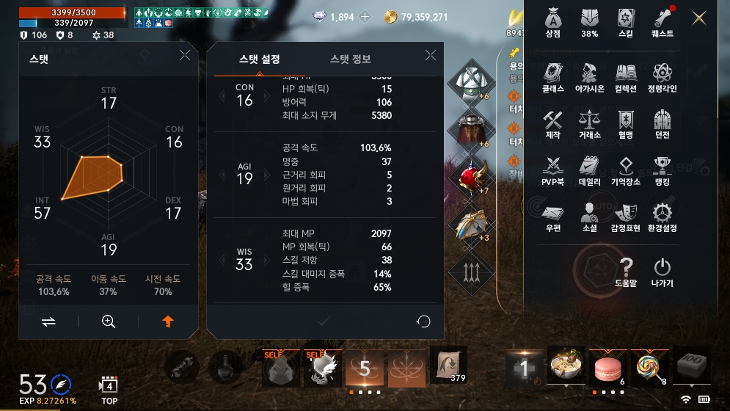Open 환경설정 settings gear icon
This screenshot has height=411, width=730.
click(662, 218)
